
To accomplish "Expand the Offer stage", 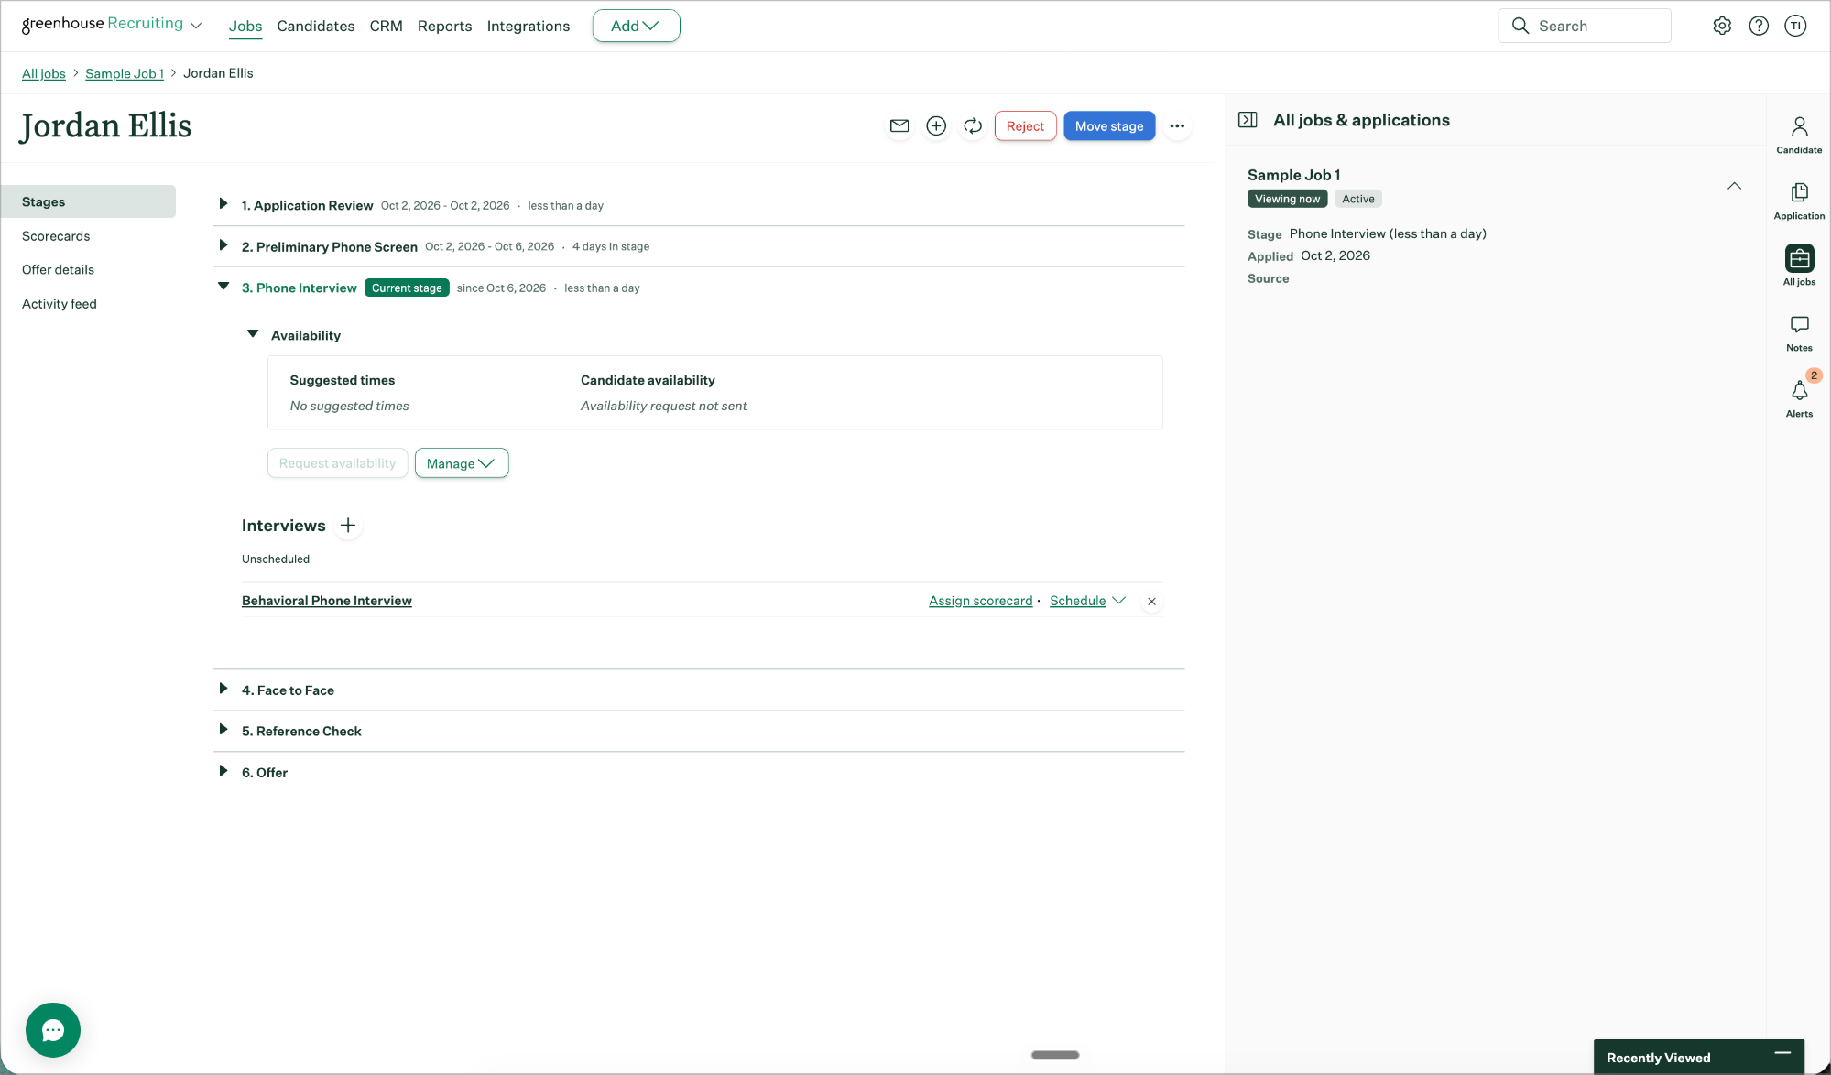I will pyautogui.click(x=223, y=771).
